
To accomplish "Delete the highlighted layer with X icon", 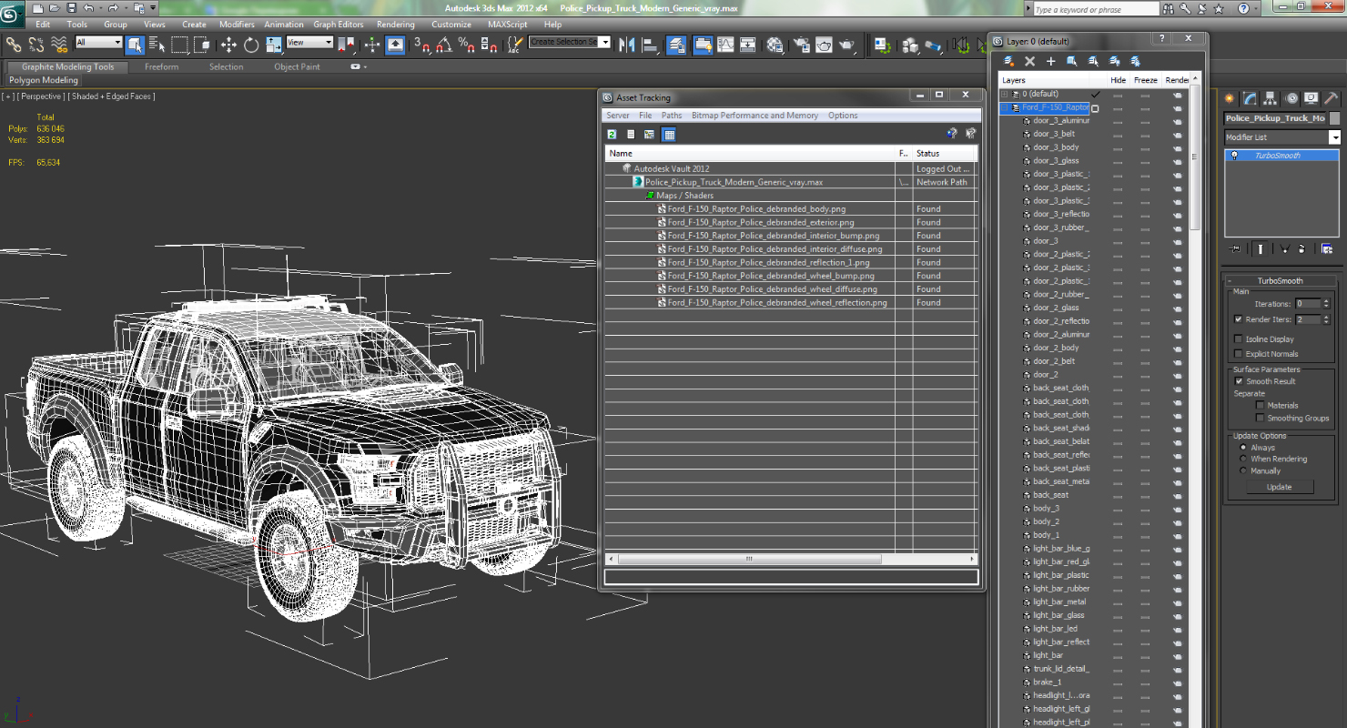I will [x=1029, y=61].
